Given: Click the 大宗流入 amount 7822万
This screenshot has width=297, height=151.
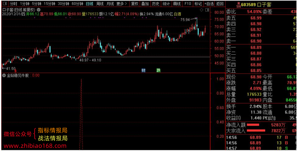Looking at the screenshot, I should (278, 130).
